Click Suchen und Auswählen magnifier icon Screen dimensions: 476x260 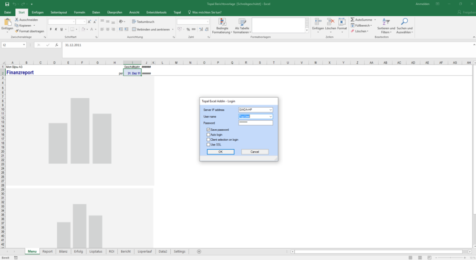tap(404, 22)
